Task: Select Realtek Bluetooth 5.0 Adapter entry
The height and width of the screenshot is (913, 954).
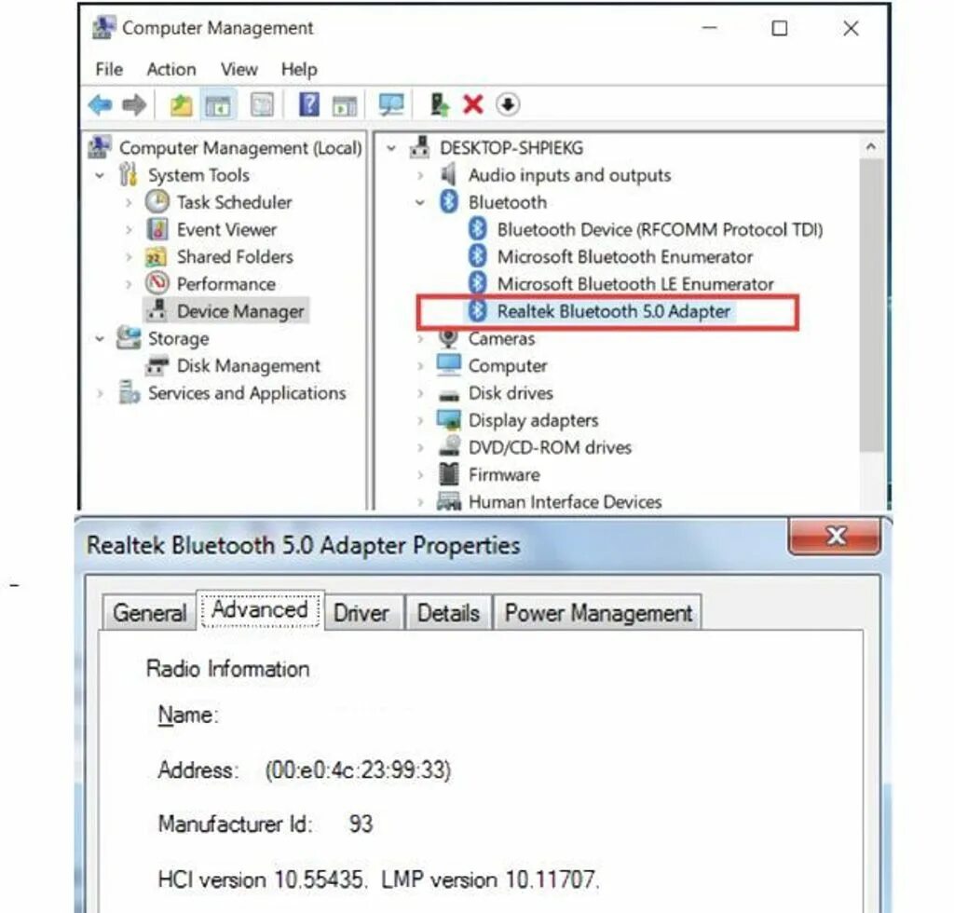Action: pyautogui.click(x=613, y=311)
